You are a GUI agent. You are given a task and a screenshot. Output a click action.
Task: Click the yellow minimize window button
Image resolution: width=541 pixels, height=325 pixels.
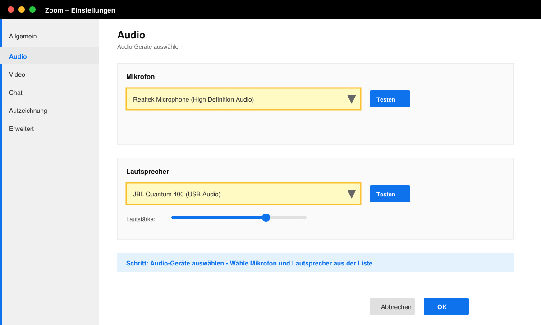click(x=22, y=9)
